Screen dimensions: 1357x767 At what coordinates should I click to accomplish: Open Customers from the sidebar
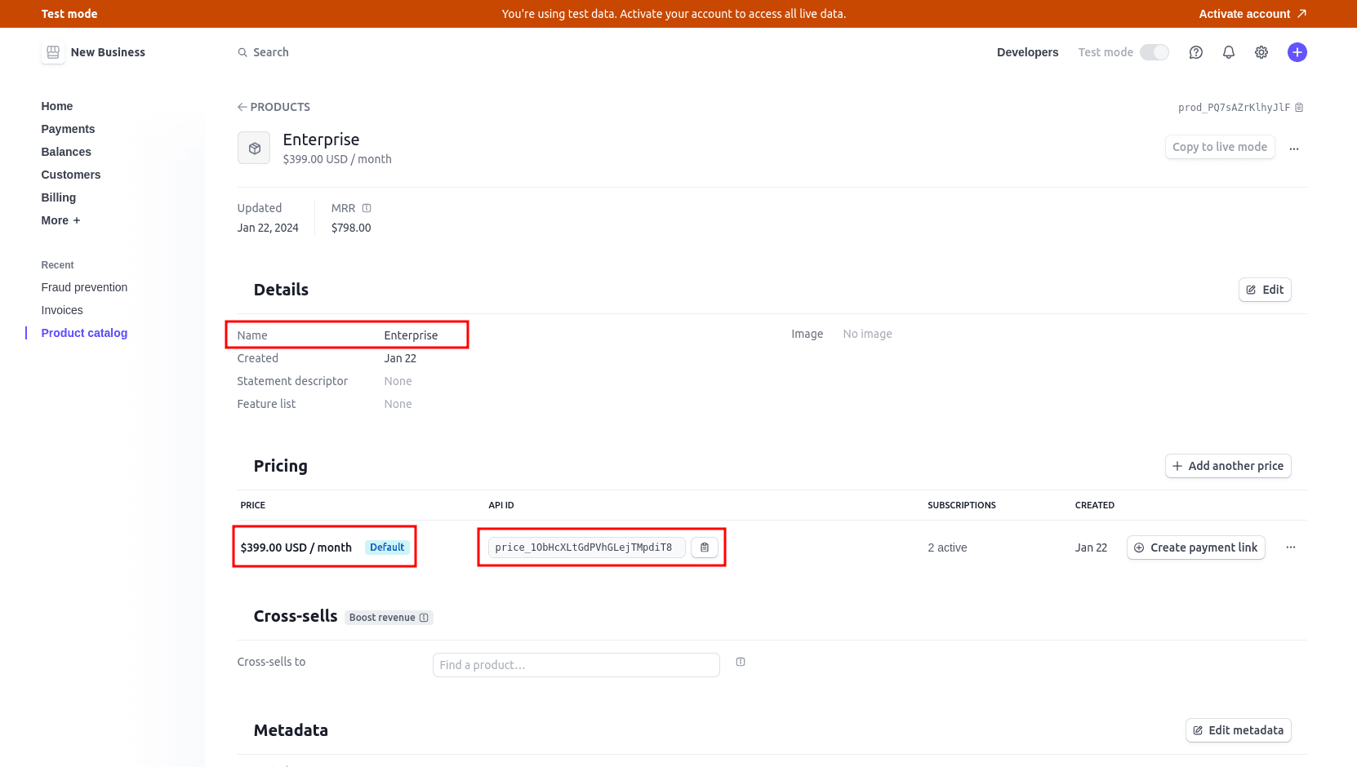(x=71, y=175)
